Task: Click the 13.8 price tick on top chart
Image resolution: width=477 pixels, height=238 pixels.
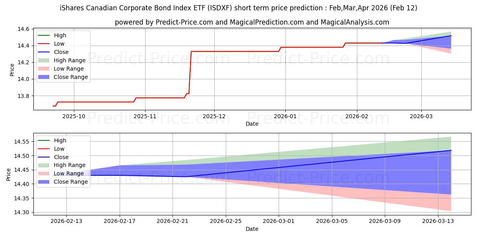Action: click(x=24, y=96)
